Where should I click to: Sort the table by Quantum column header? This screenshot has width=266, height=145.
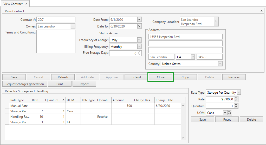point(55,100)
